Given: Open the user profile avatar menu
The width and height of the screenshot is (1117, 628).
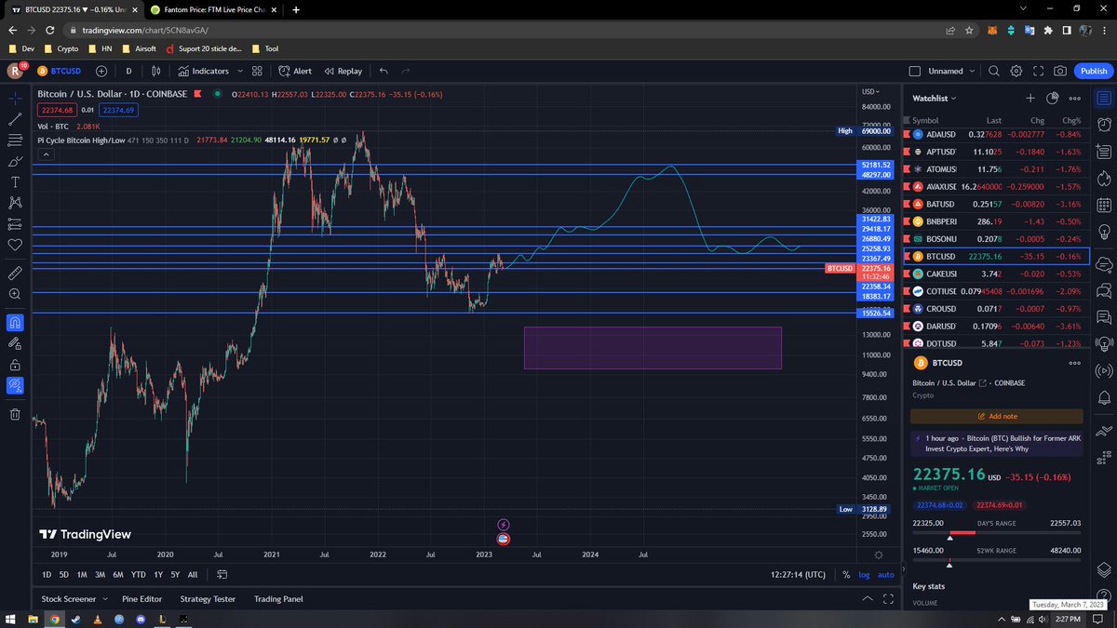Looking at the screenshot, I should pyautogui.click(x=15, y=71).
